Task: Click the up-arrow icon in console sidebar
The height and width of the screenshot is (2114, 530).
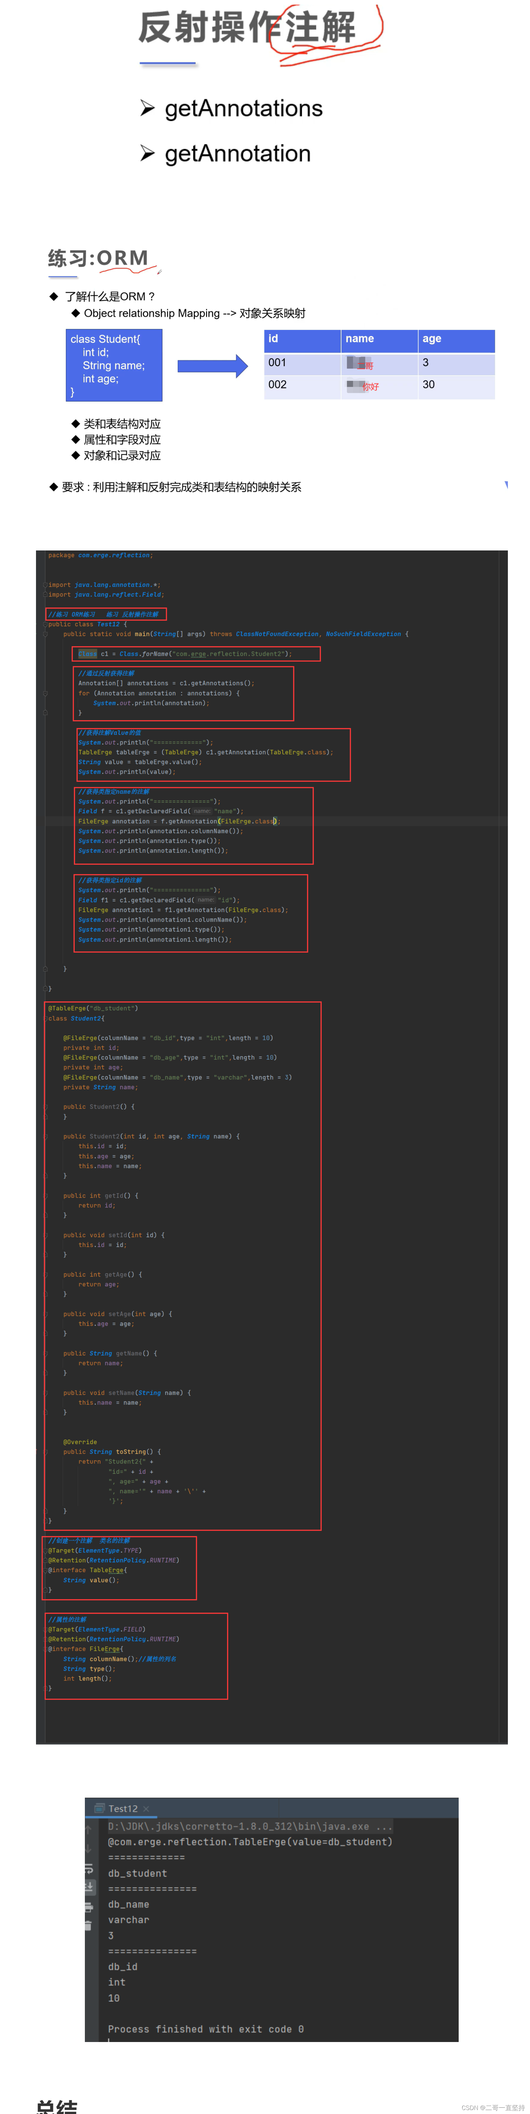Action: (88, 1829)
